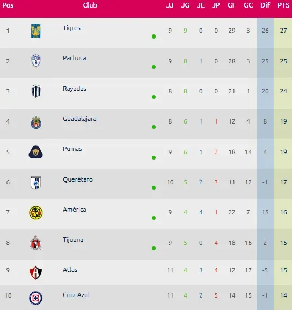Open the Guadalajara team link
292x310 pixels.
point(79,119)
